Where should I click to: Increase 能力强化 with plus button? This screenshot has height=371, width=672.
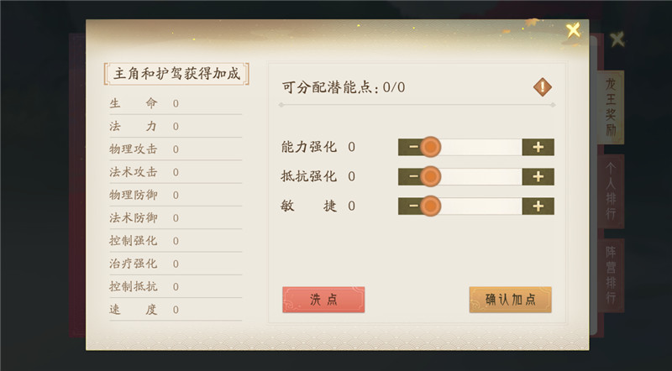click(538, 147)
